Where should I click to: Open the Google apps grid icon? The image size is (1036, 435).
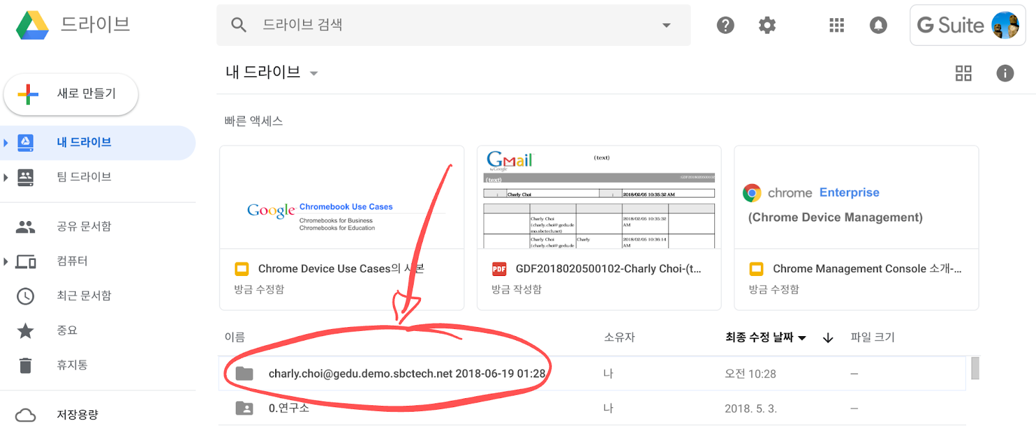pyautogui.click(x=837, y=25)
